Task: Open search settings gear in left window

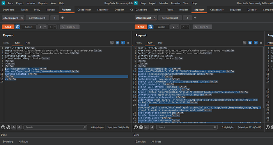Action: click(8, 127)
